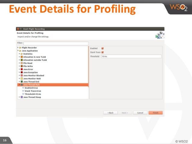Select the Threshold=10 ms entry
Viewport: 192px width, 144px height.
[x=33, y=94]
